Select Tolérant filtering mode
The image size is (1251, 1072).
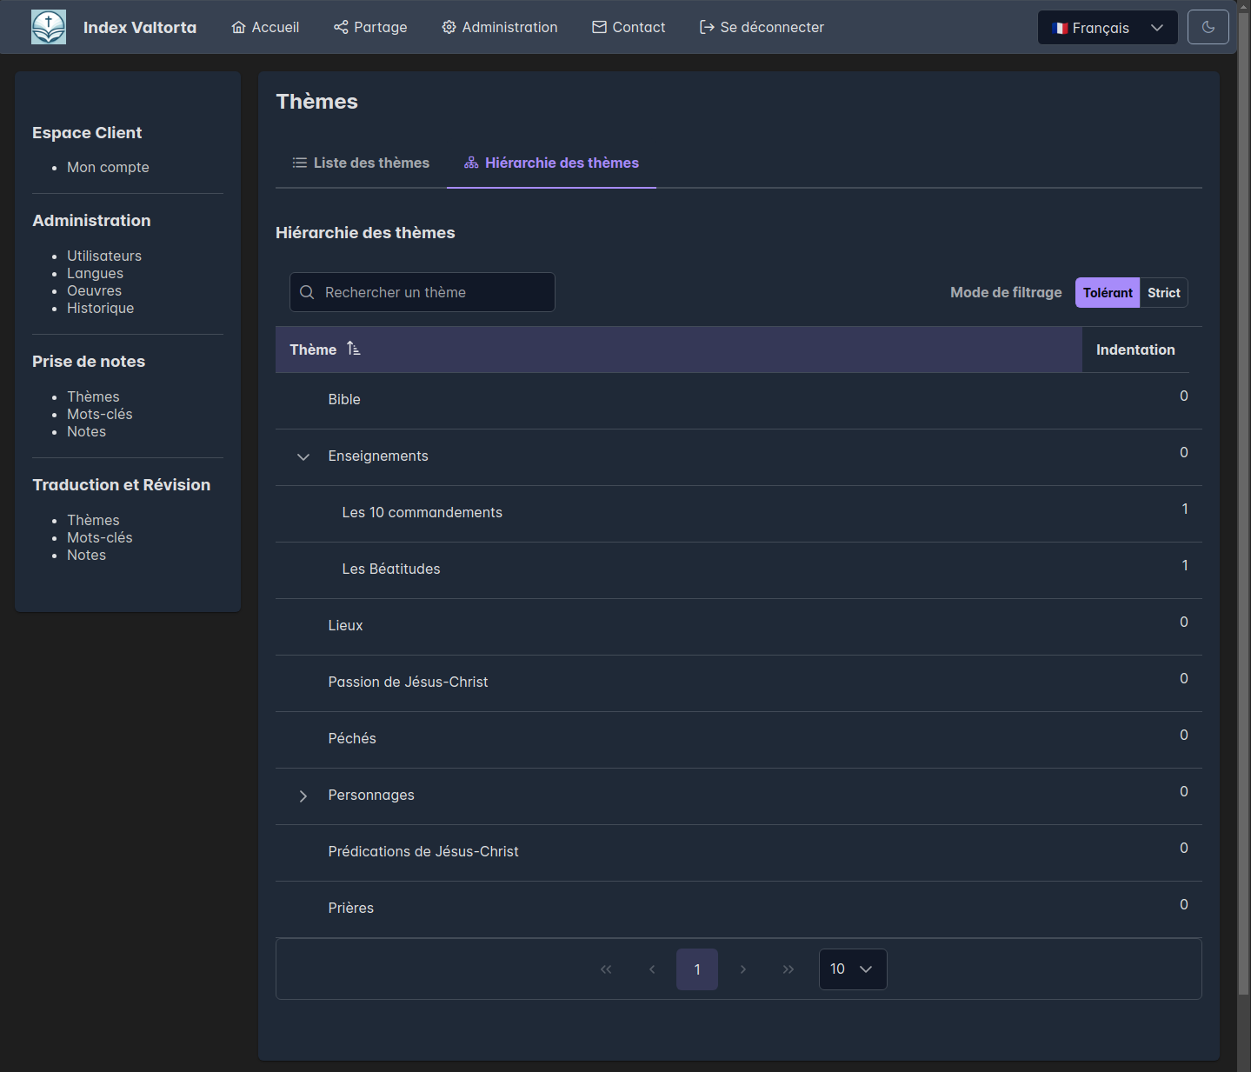[x=1107, y=293]
